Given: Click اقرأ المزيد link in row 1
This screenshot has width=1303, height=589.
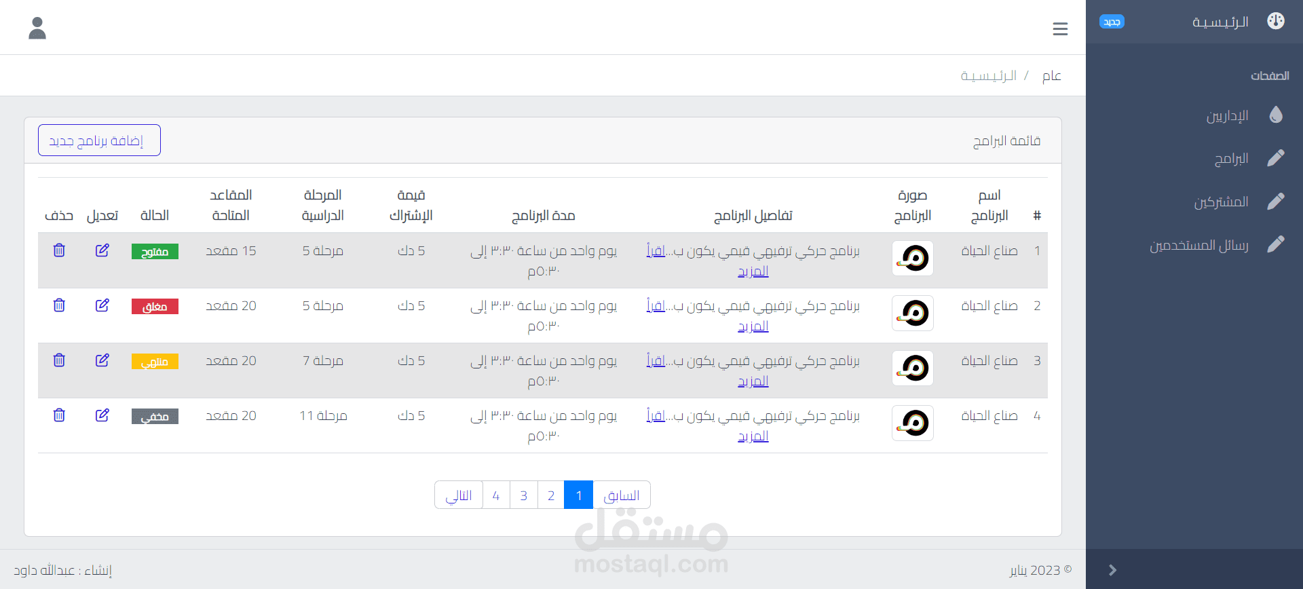Looking at the screenshot, I should [753, 271].
